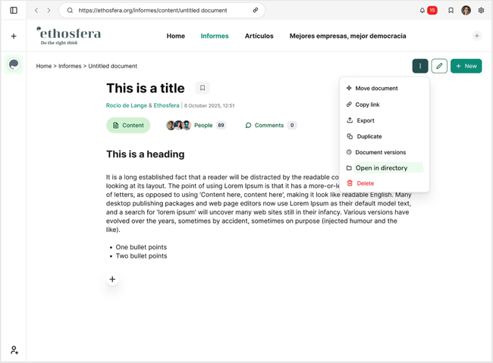Image resolution: width=493 pixels, height=363 pixels.
Task: Open the three-dot document options menu
Action: coord(420,66)
